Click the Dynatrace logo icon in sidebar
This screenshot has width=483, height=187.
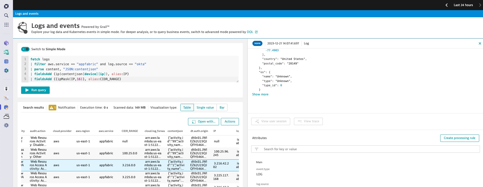pos(6,6)
